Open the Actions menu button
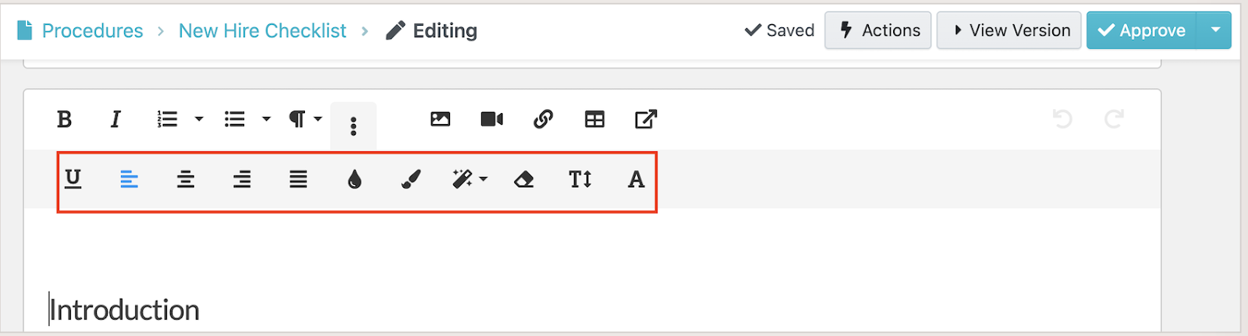The width and height of the screenshot is (1248, 336). (x=878, y=30)
